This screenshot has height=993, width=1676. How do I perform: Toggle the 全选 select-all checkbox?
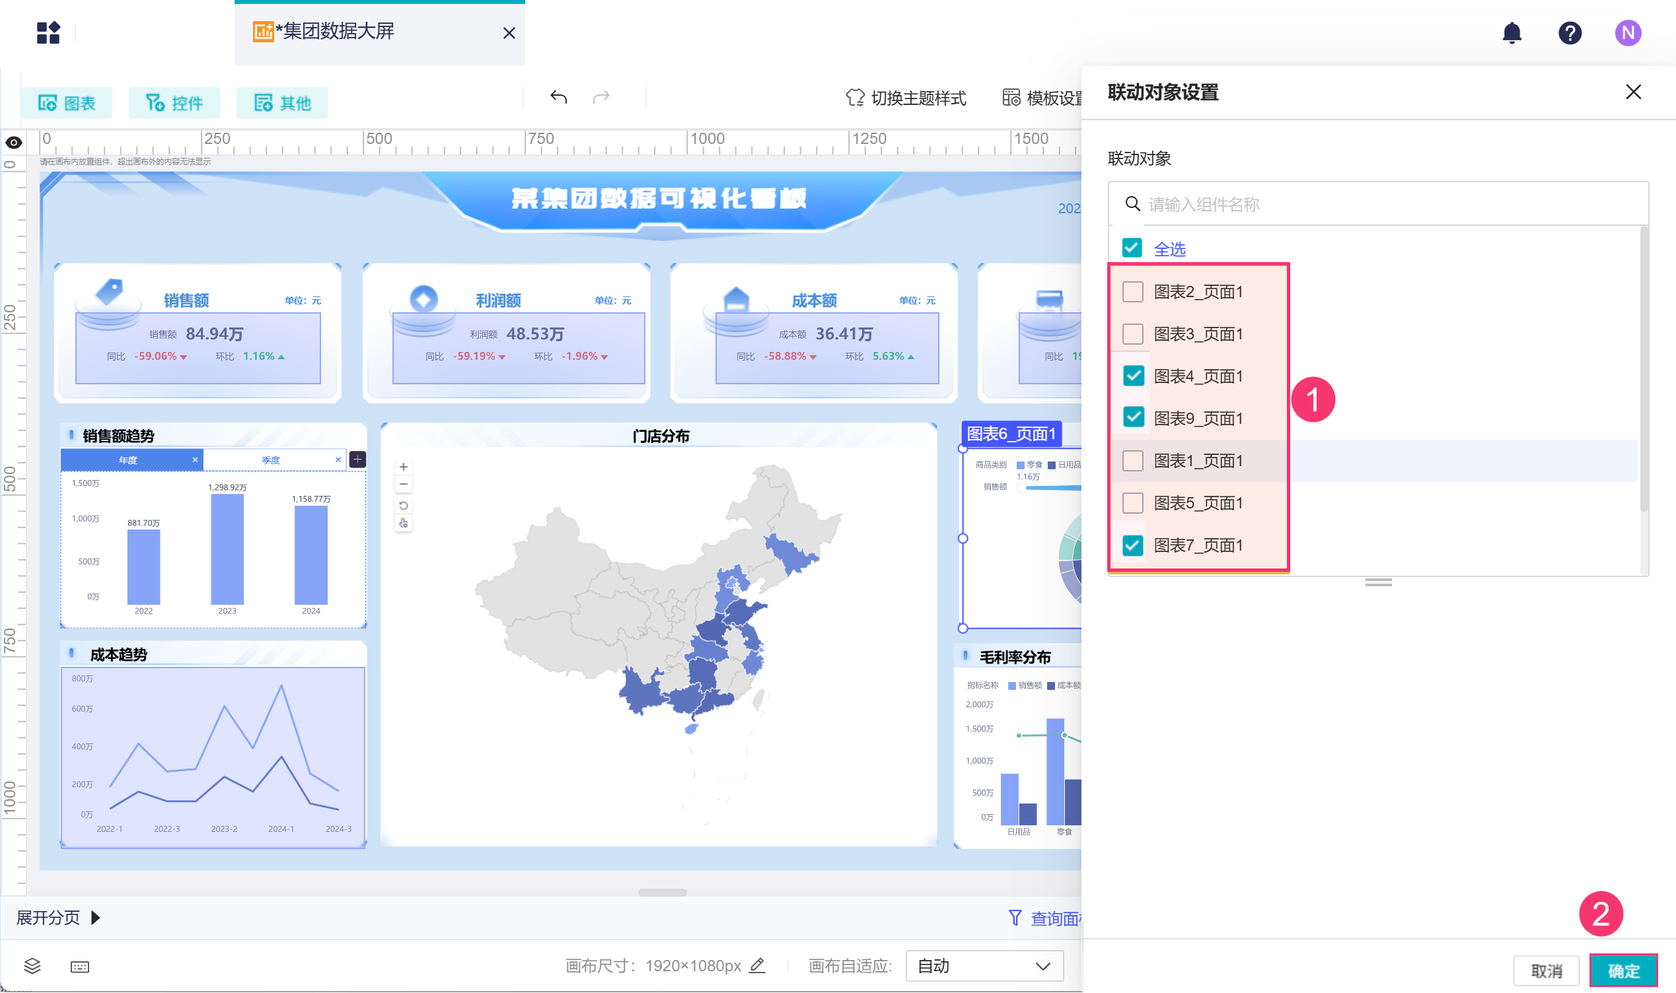[1132, 248]
